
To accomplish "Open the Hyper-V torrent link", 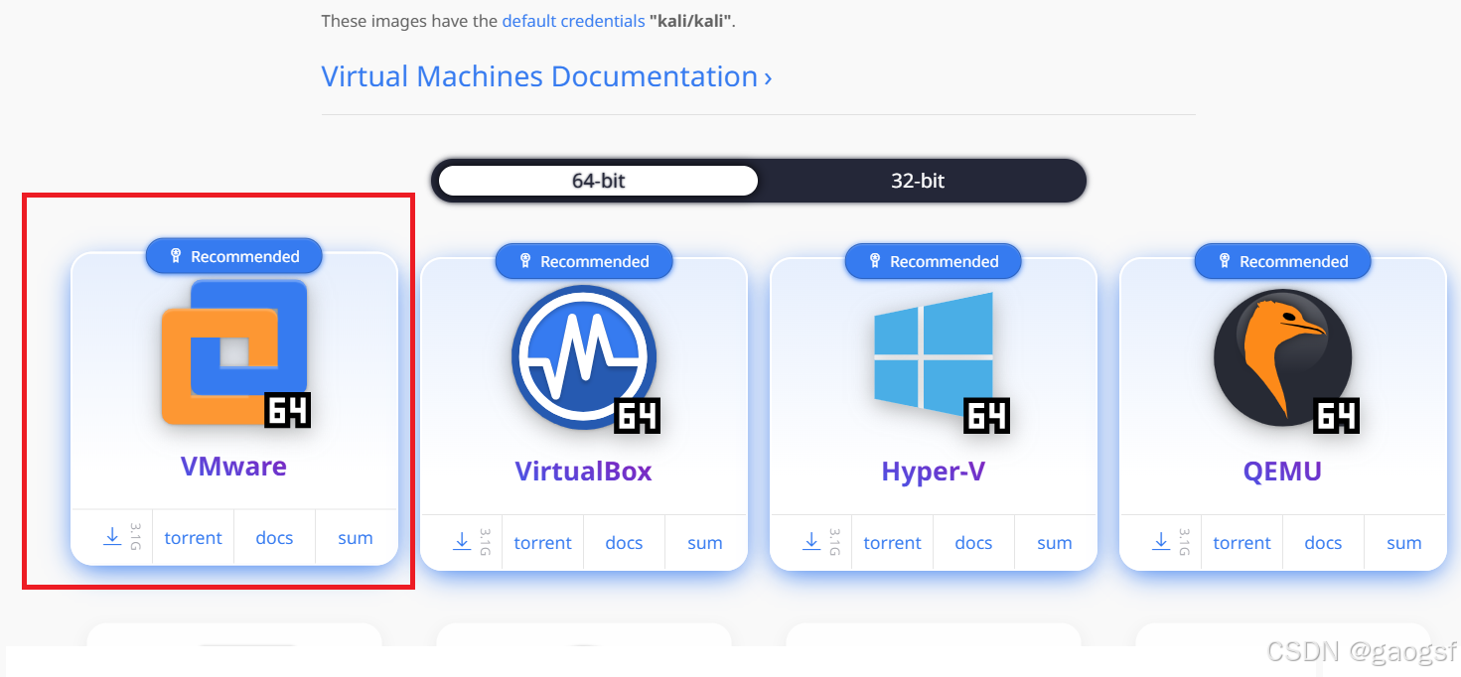I will 892,543.
